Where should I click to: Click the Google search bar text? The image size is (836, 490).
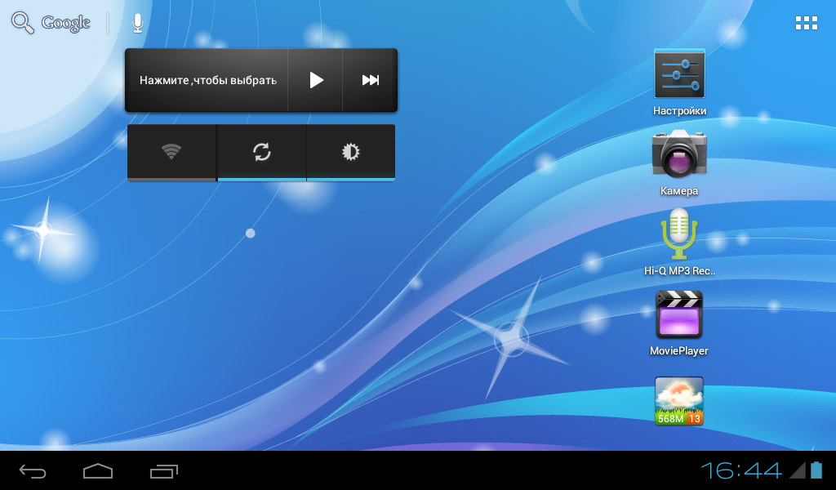click(65, 23)
